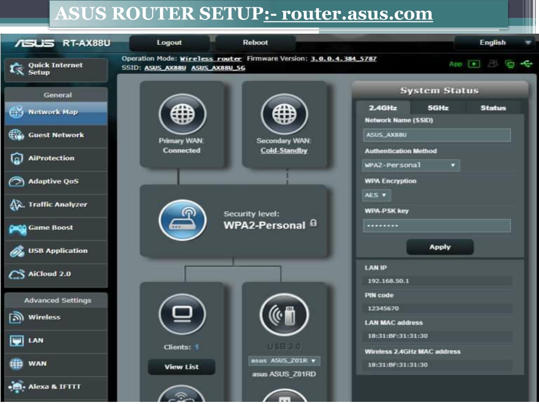Open the Alexa & IFTTT icon
Viewport: 539px width, 404px height.
point(16,387)
